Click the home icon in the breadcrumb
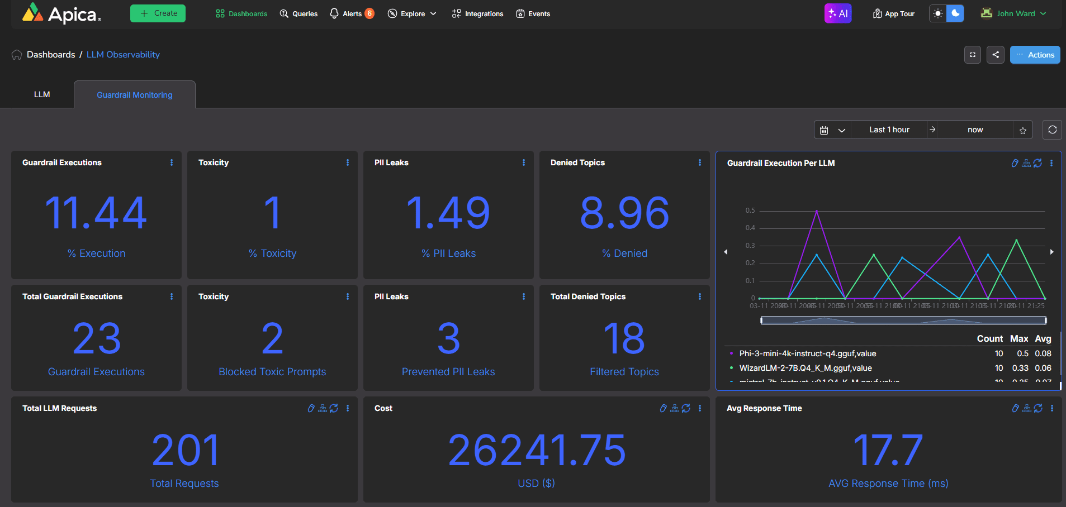Screen dimensions: 1066x507 click(17, 55)
